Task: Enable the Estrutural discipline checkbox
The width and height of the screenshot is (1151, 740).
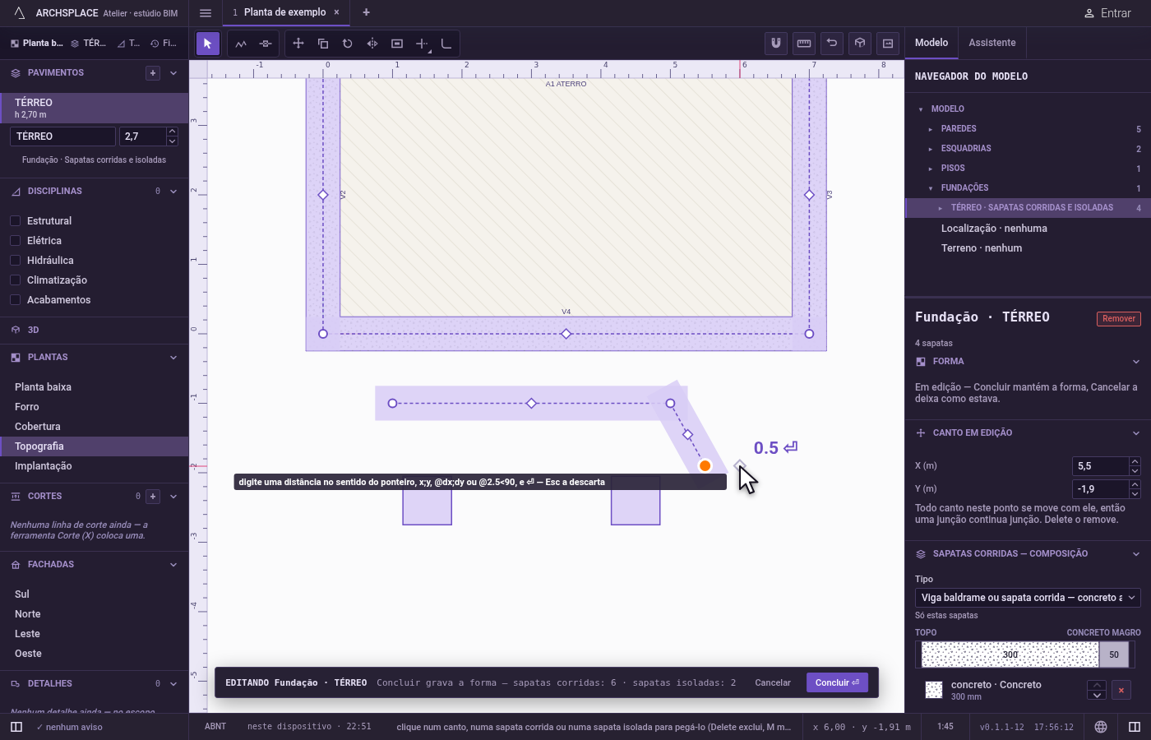Action: (x=15, y=221)
